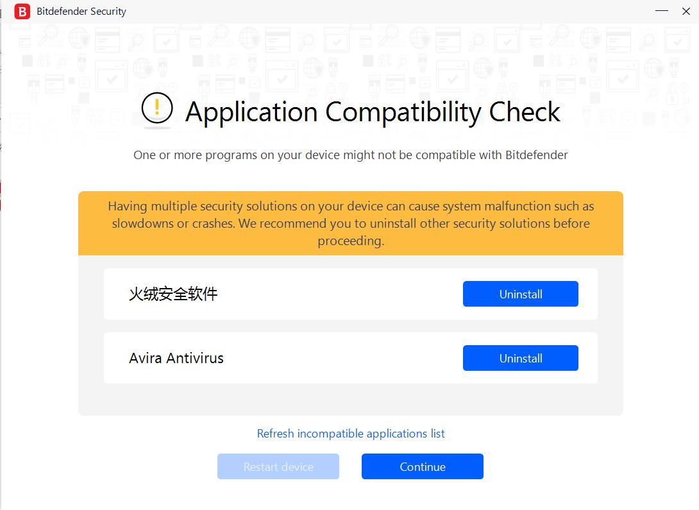The height and width of the screenshot is (510, 699).
Task: Click the greyed-out Restart device button
Action: coord(278,466)
